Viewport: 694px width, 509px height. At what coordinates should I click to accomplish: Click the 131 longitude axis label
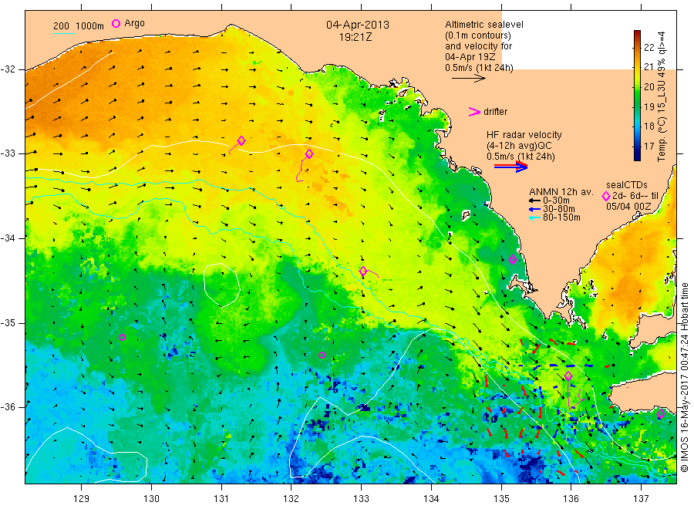click(x=221, y=499)
